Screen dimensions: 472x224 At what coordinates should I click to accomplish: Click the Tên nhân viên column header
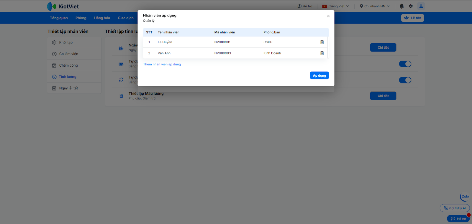pyautogui.click(x=168, y=32)
